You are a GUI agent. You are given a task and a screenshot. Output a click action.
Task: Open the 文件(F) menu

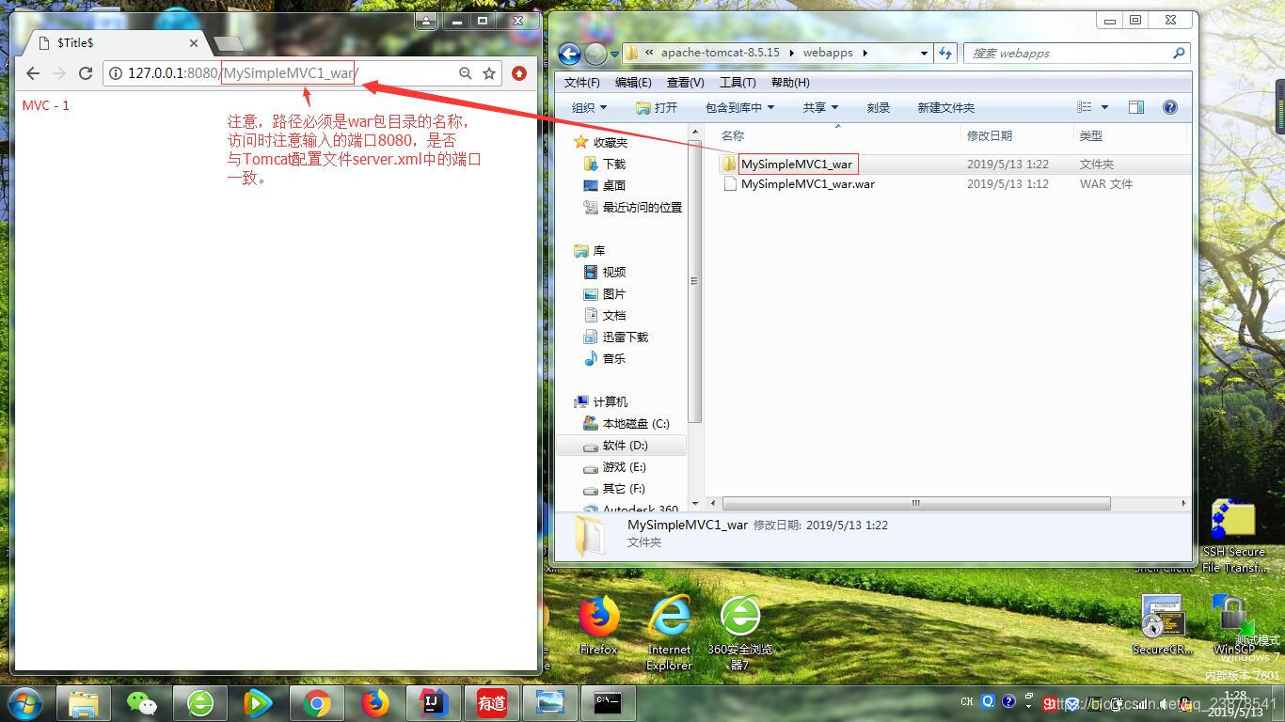pyautogui.click(x=582, y=83)
